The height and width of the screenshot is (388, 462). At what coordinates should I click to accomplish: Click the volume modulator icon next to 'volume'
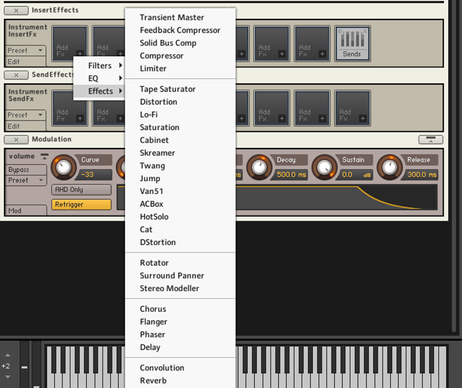(x=44, y=156)
